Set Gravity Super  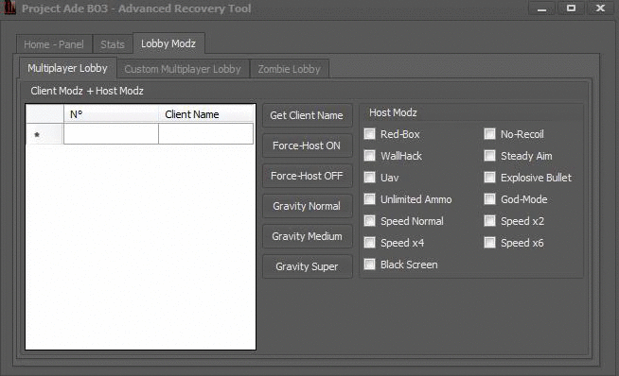[307, 266]
